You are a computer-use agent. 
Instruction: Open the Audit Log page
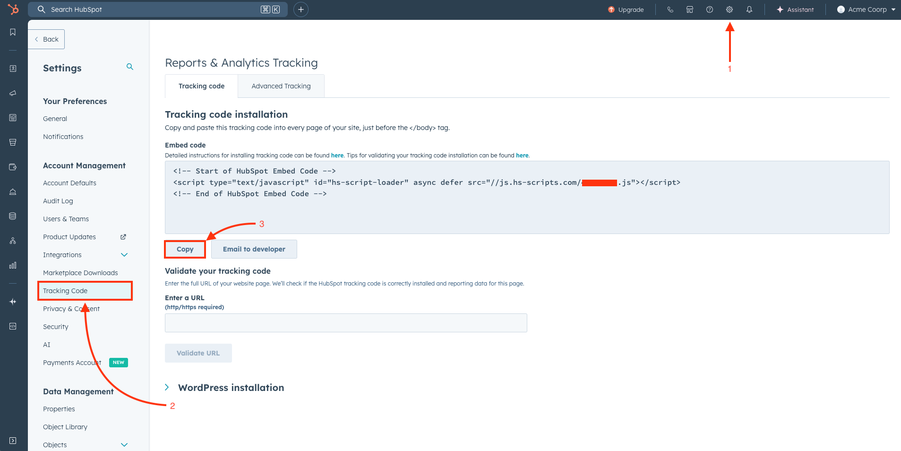(58, 201)
